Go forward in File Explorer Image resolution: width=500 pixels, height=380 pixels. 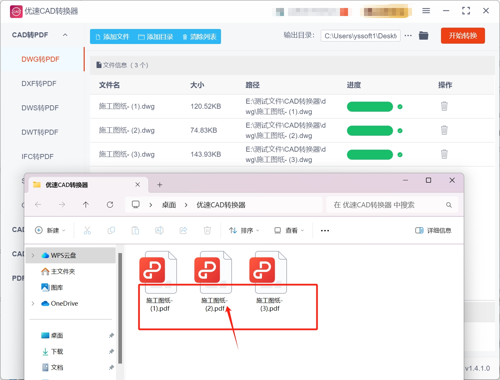tap(62, 205)
